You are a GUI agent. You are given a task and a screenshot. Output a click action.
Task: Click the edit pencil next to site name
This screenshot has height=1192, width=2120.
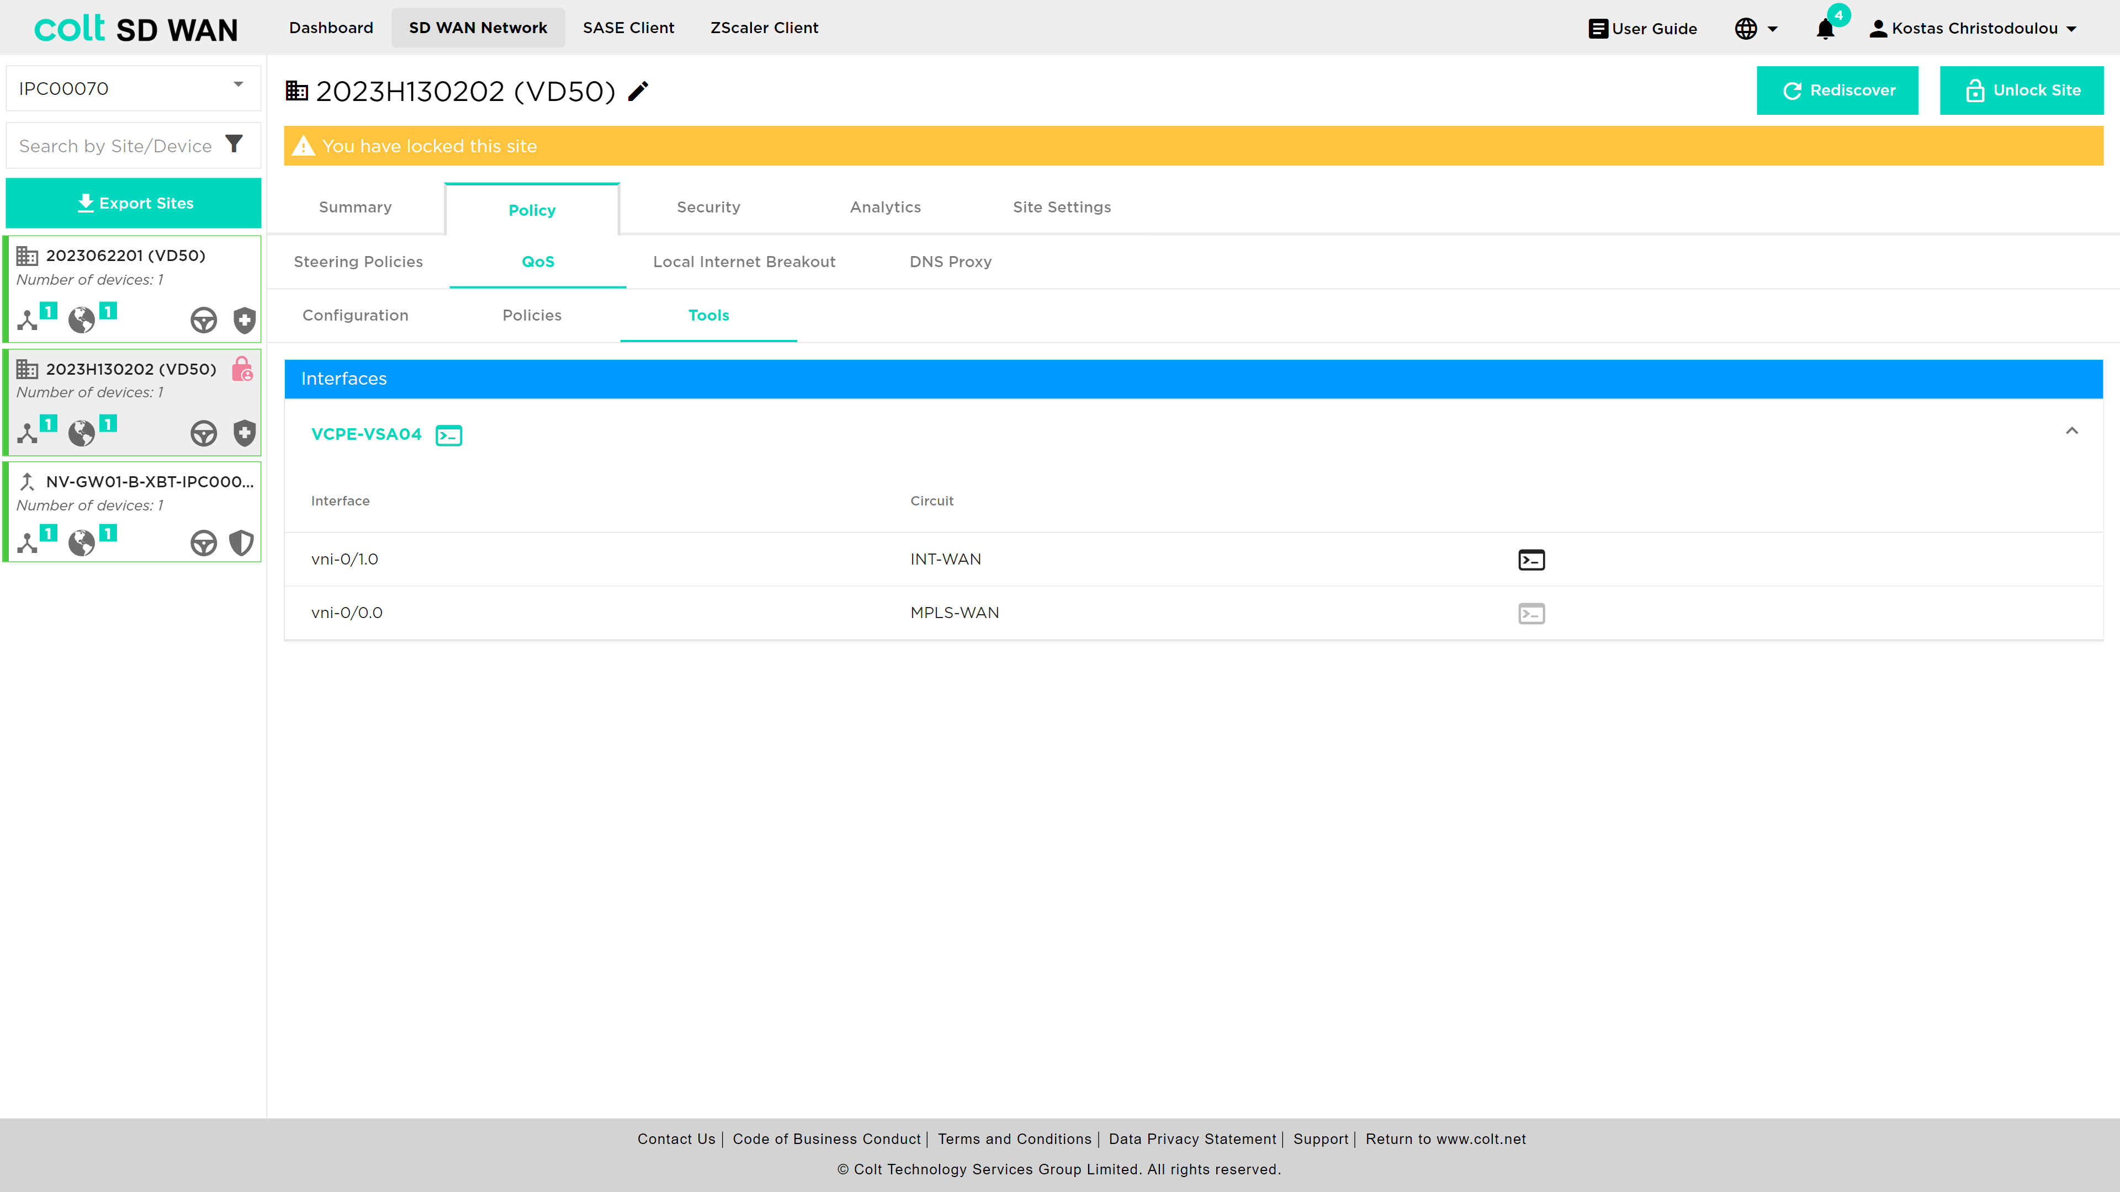coord(638,91)
